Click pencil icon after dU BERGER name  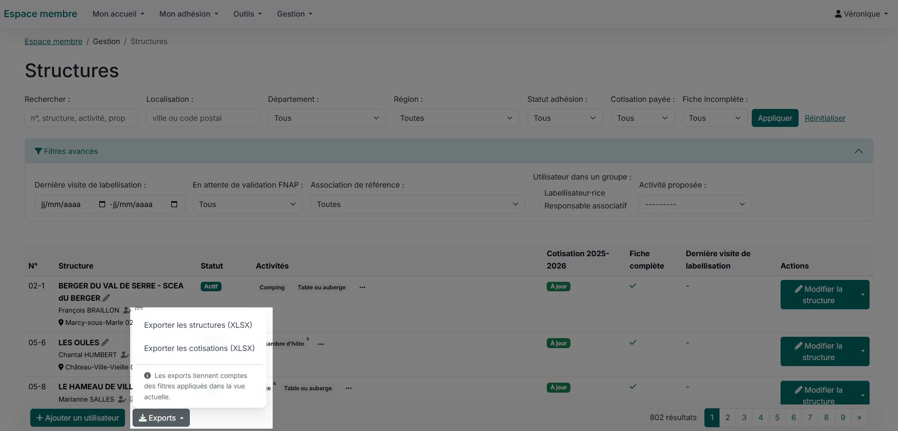pyautogui.click(x=106, y=298)
